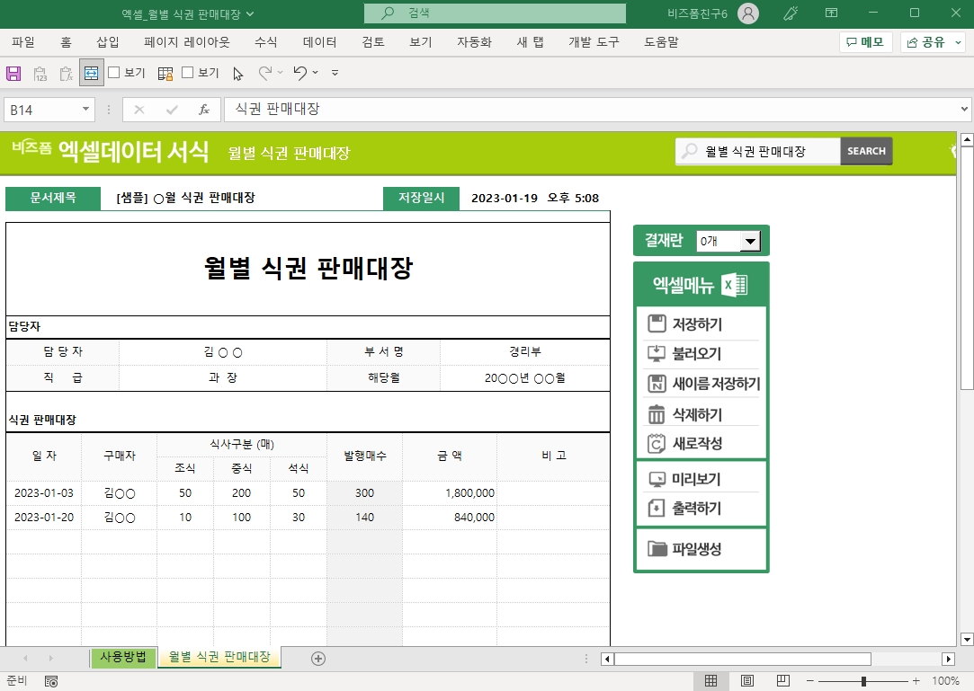
Task: Open the 수식 ribbon tab
Action: [265, 42]
